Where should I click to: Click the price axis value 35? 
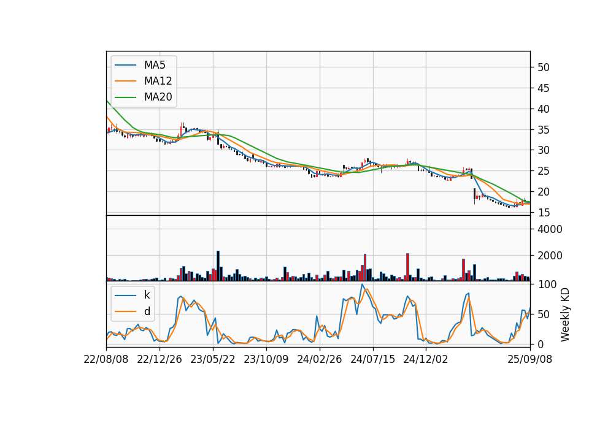[543, 130]
